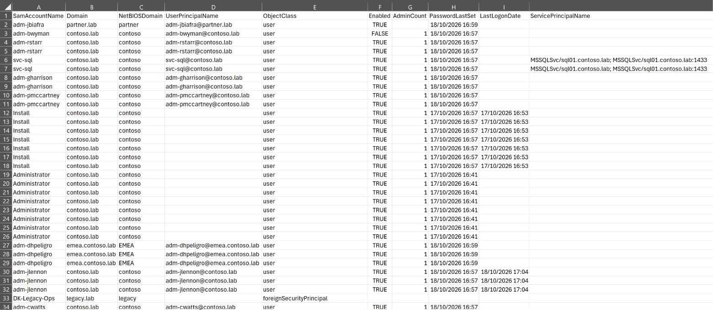Select the 17/10/2026 16:41 cell in row 26
This screenshot has width=713, height=310.
point(454,236)
